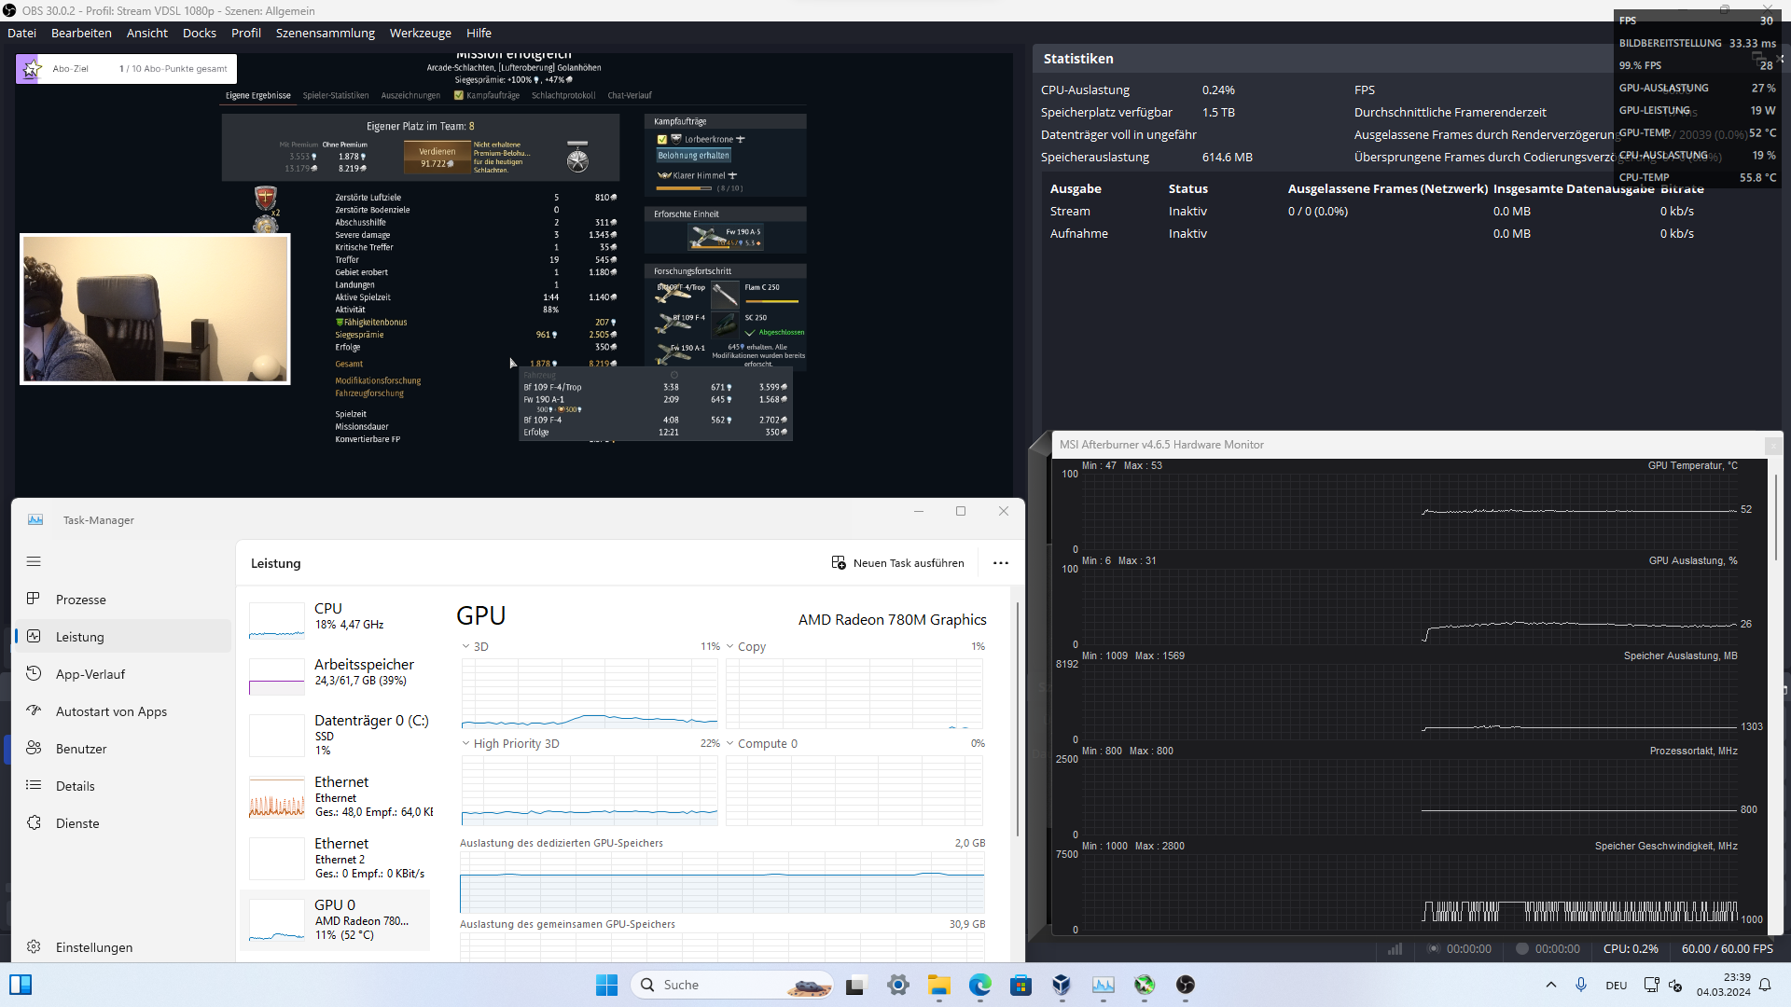The image size is (1791, 1007).
Task: Open the App-Verlauf page
Action: [90, 674]
